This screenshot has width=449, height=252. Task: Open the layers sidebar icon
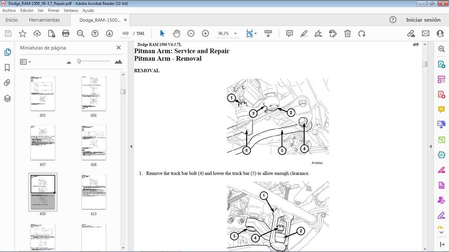point(7,98)
